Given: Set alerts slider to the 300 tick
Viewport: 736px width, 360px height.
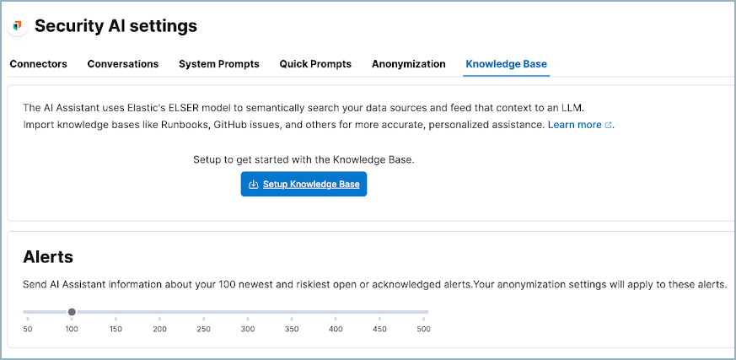Looking at the screenshot, I should [x=248, y=313].
